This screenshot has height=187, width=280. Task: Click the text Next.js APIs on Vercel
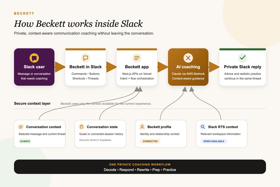137,74
